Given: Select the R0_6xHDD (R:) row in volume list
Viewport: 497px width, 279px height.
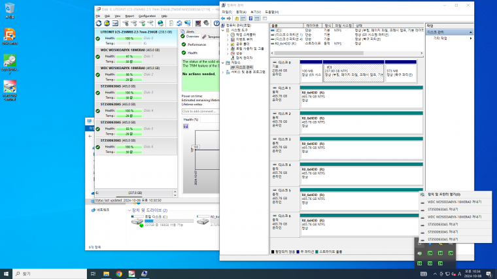Looking at the screenshot, I should tap(347, 44).
